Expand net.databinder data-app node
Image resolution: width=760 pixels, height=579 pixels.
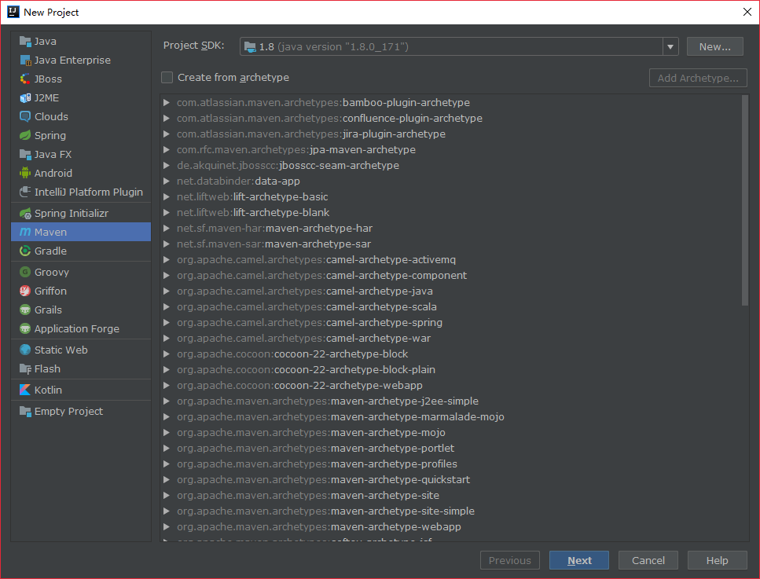pyautogui.click(x=167, y=181)
